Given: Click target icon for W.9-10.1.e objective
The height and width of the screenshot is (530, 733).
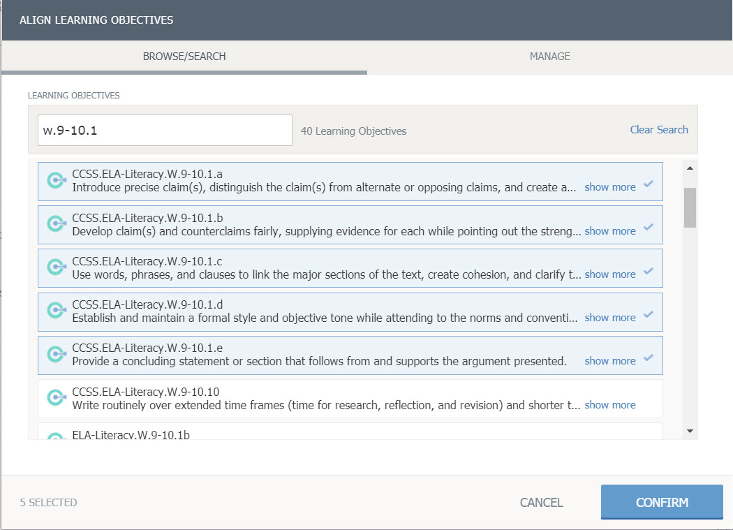Looking at the screenshot, I should pos(56,355).
